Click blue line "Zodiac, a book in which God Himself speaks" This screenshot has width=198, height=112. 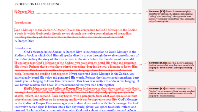(76, 56)
